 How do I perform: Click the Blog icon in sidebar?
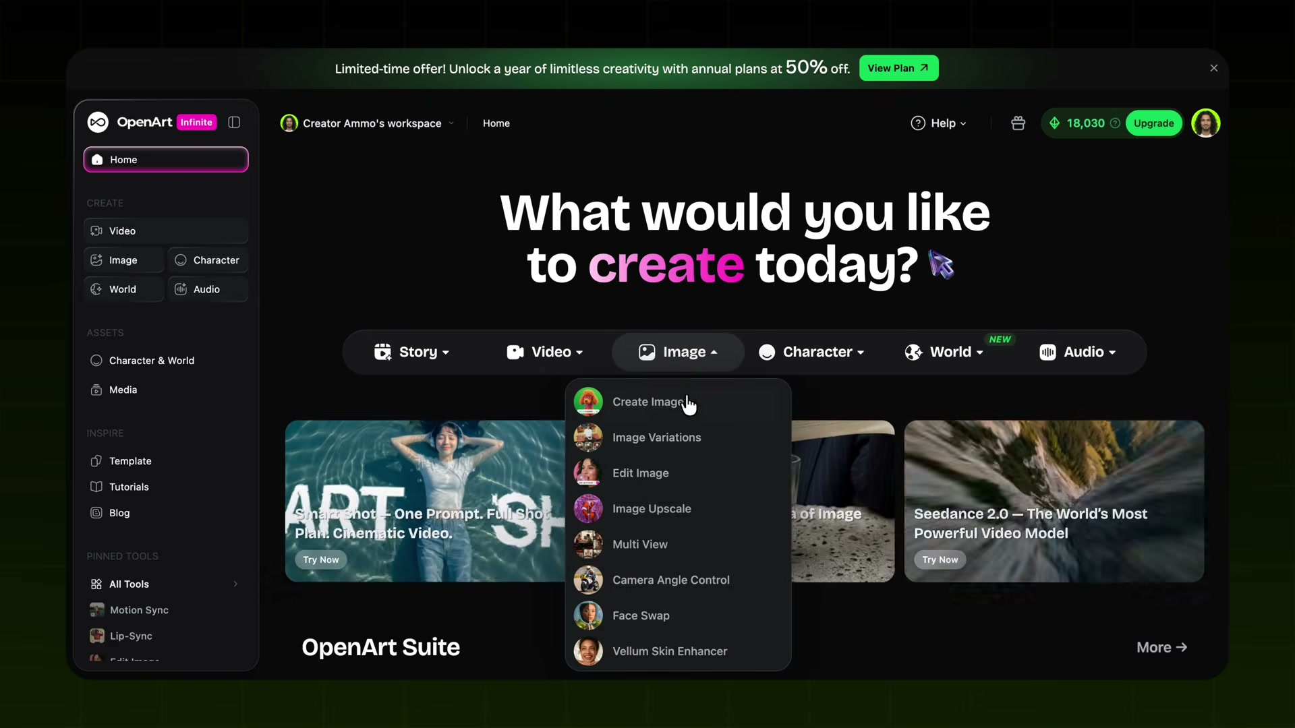(96, 513)
